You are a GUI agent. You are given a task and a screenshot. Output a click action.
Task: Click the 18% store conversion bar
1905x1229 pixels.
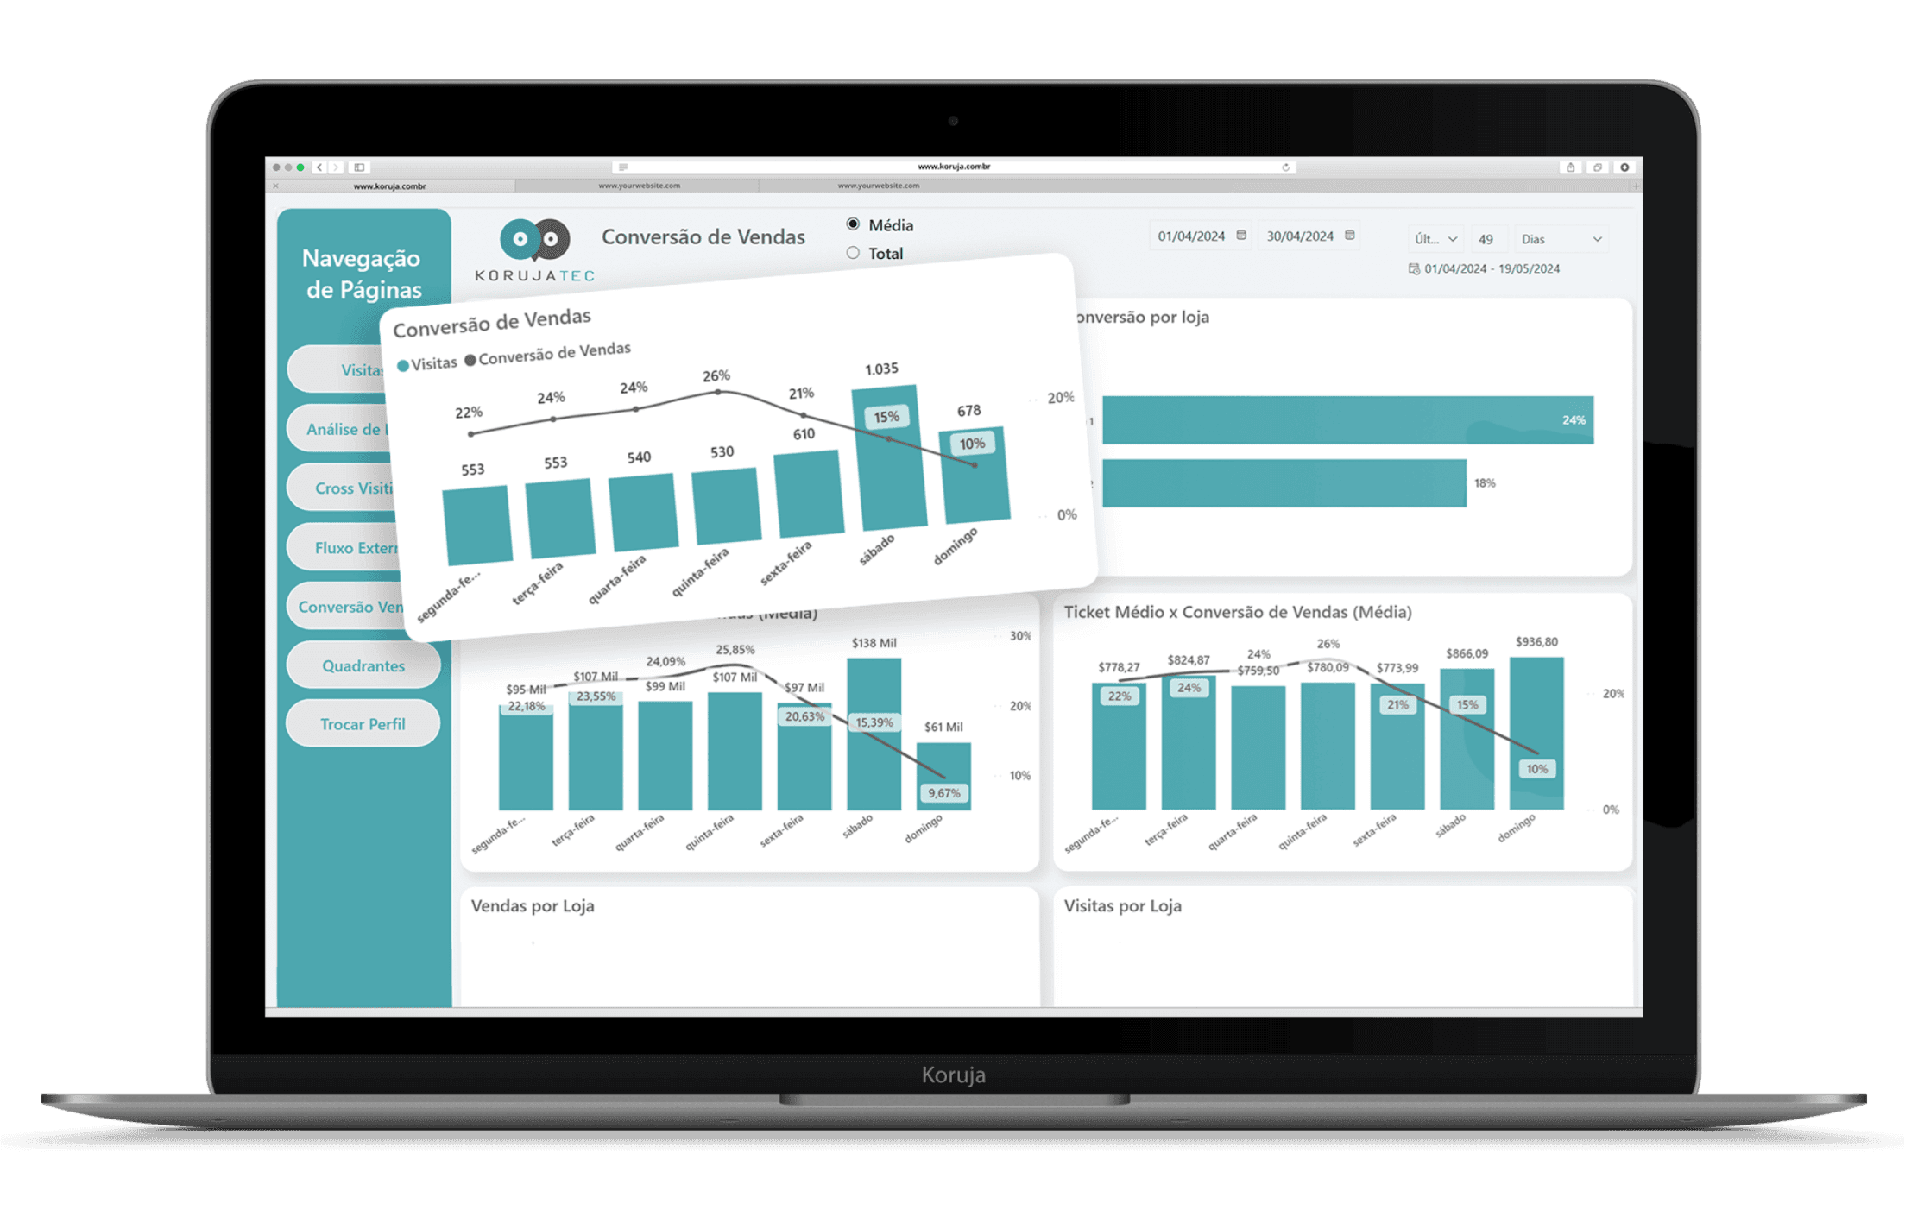click(x=1284, y=483)
